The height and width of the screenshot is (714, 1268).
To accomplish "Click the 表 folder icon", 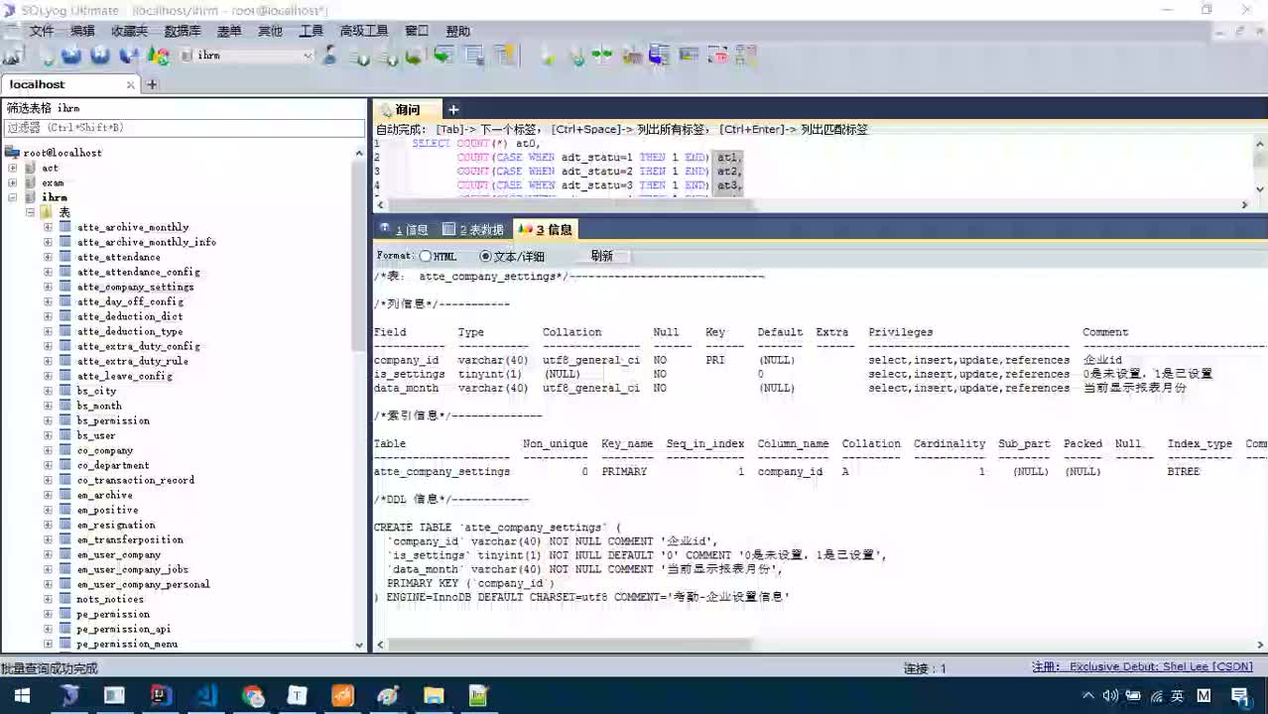I will 47,212.
